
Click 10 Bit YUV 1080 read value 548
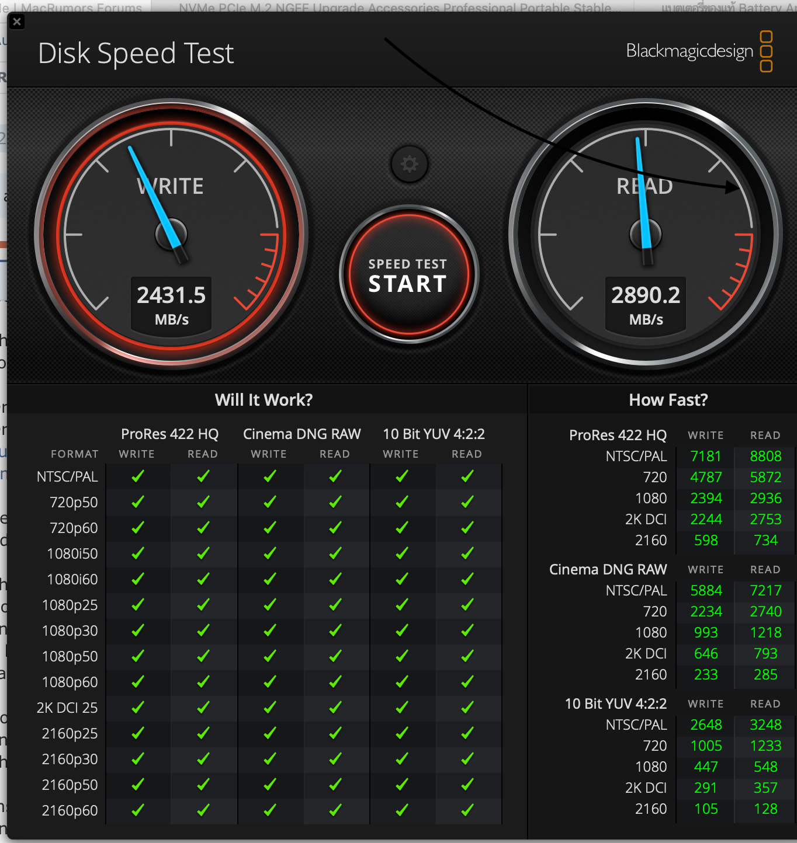point(765,767)
